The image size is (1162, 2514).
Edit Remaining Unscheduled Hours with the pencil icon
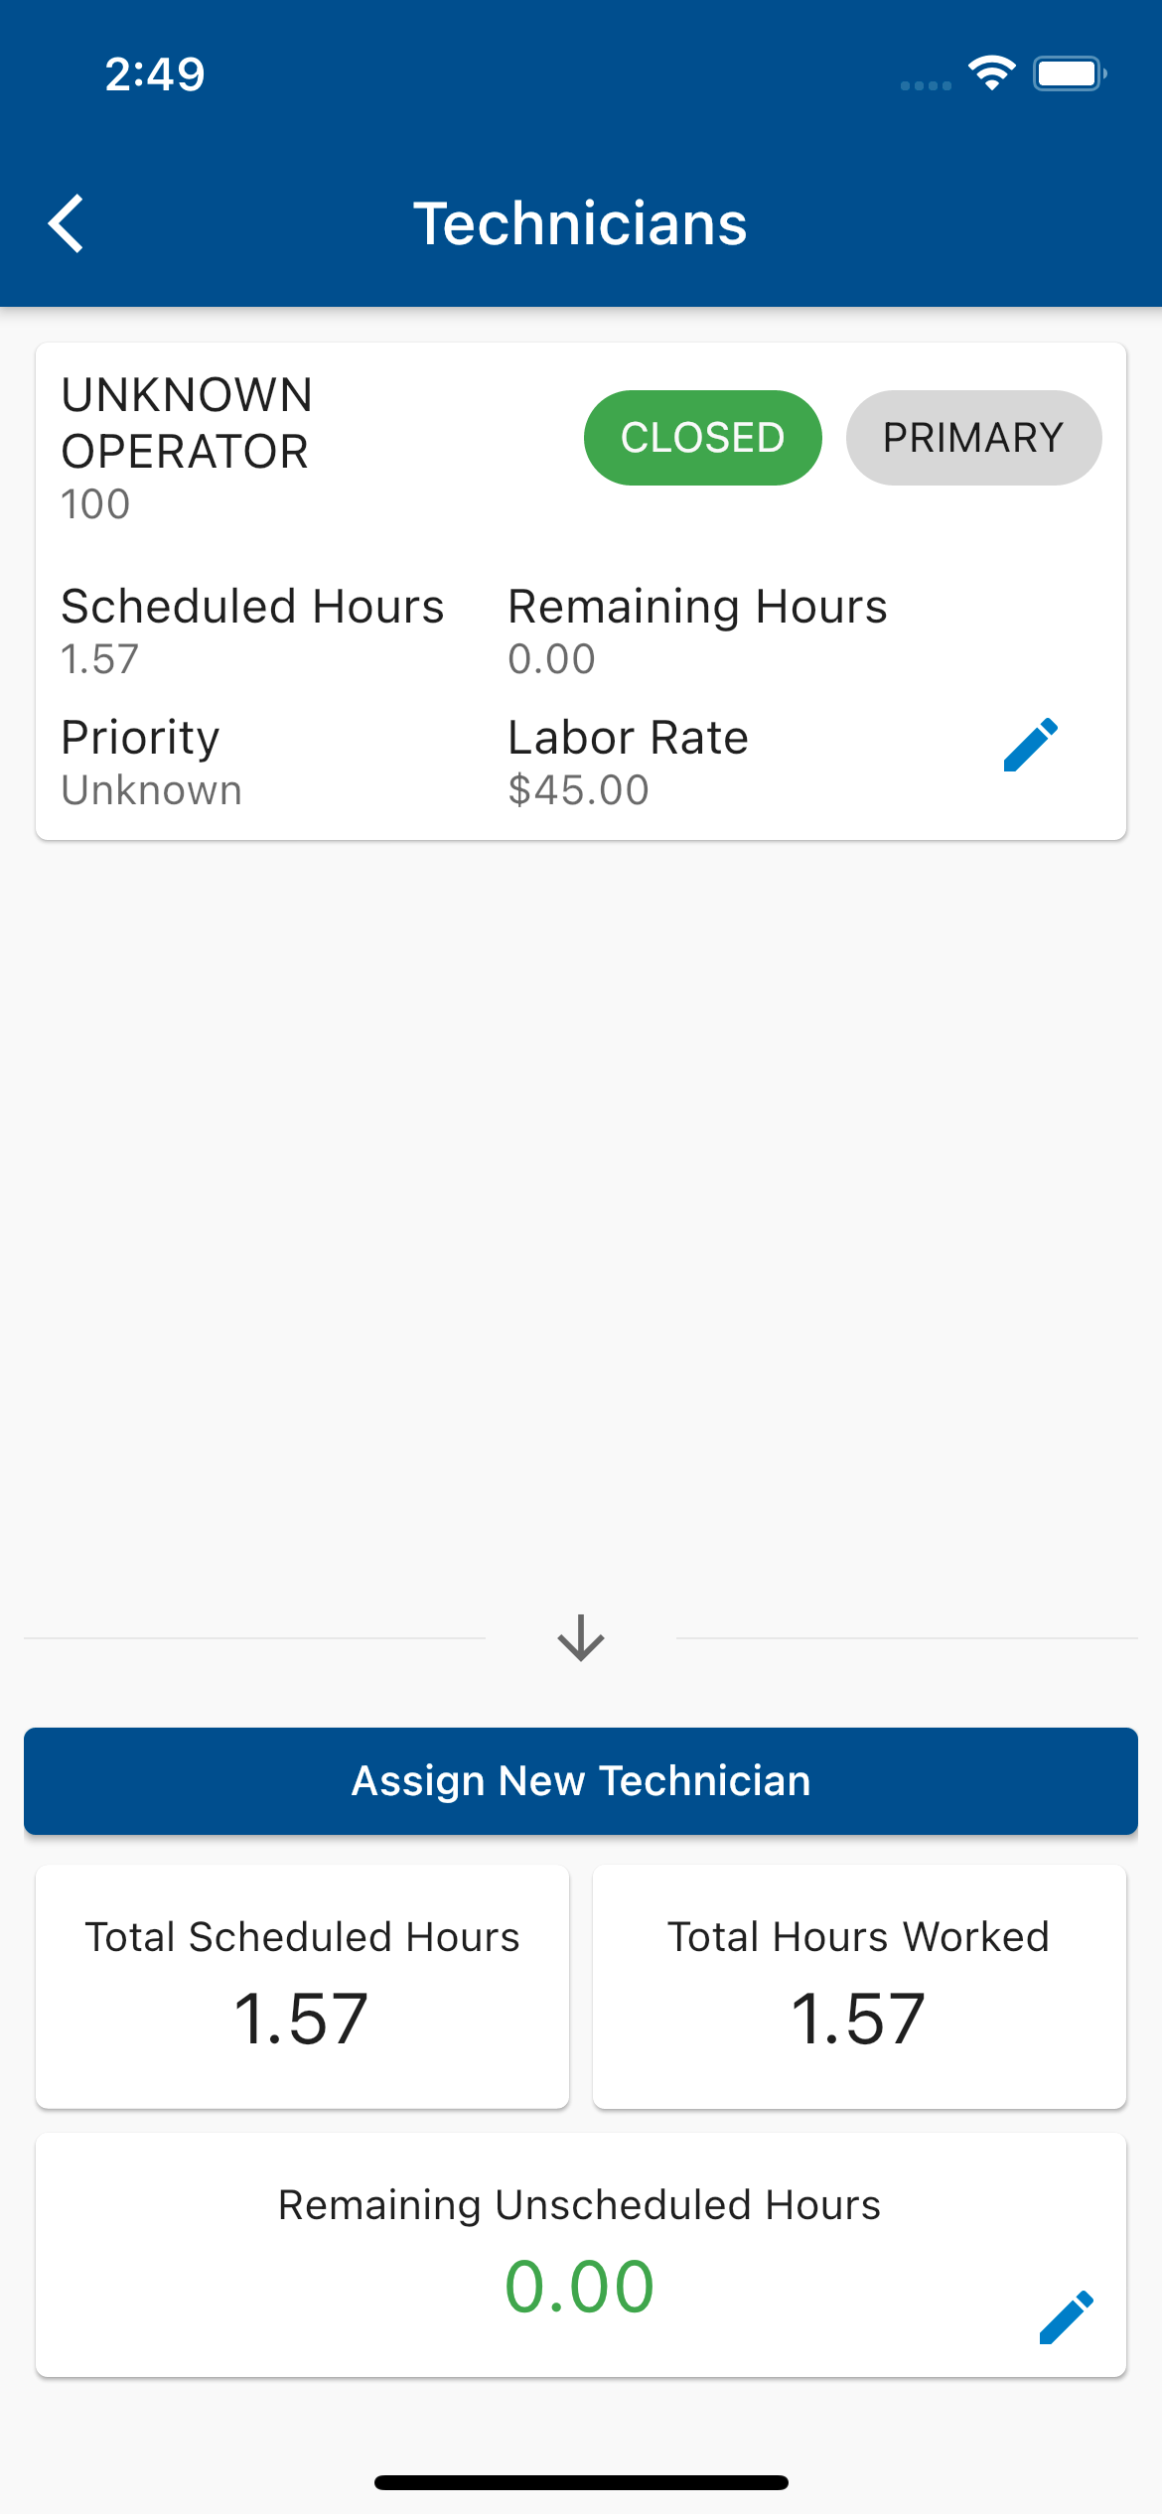pyautogui.click(x=1066, y=2317)
